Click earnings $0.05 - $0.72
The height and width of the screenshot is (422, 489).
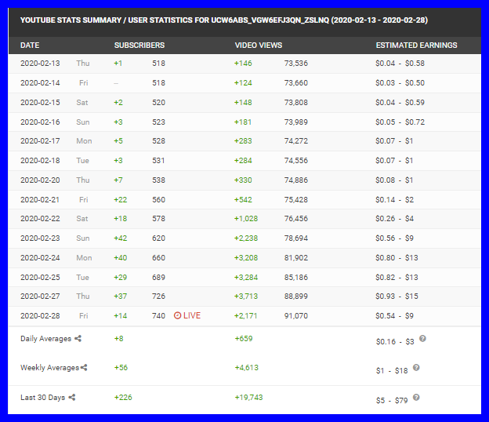click(x=400, y=122)
